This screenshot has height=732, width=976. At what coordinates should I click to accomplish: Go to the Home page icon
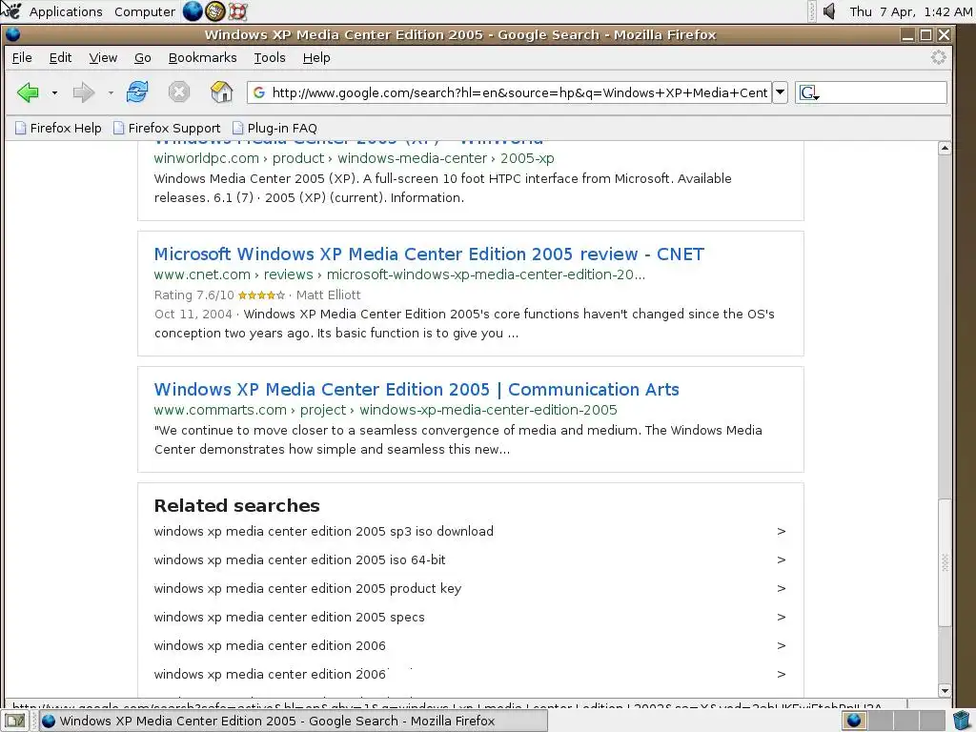221,92
